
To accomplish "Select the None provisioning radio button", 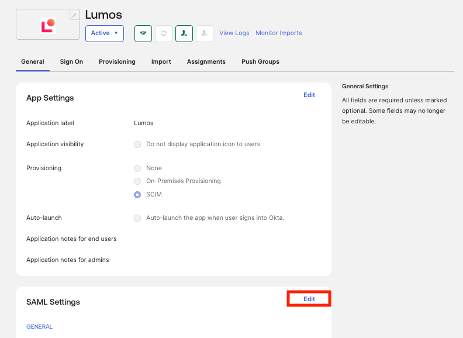I will coord(137,168).
